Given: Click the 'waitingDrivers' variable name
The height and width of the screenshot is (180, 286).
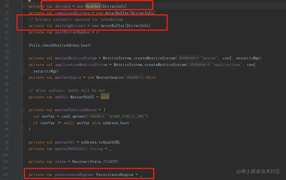Looking at the screenshot, I should coord(70,26).
